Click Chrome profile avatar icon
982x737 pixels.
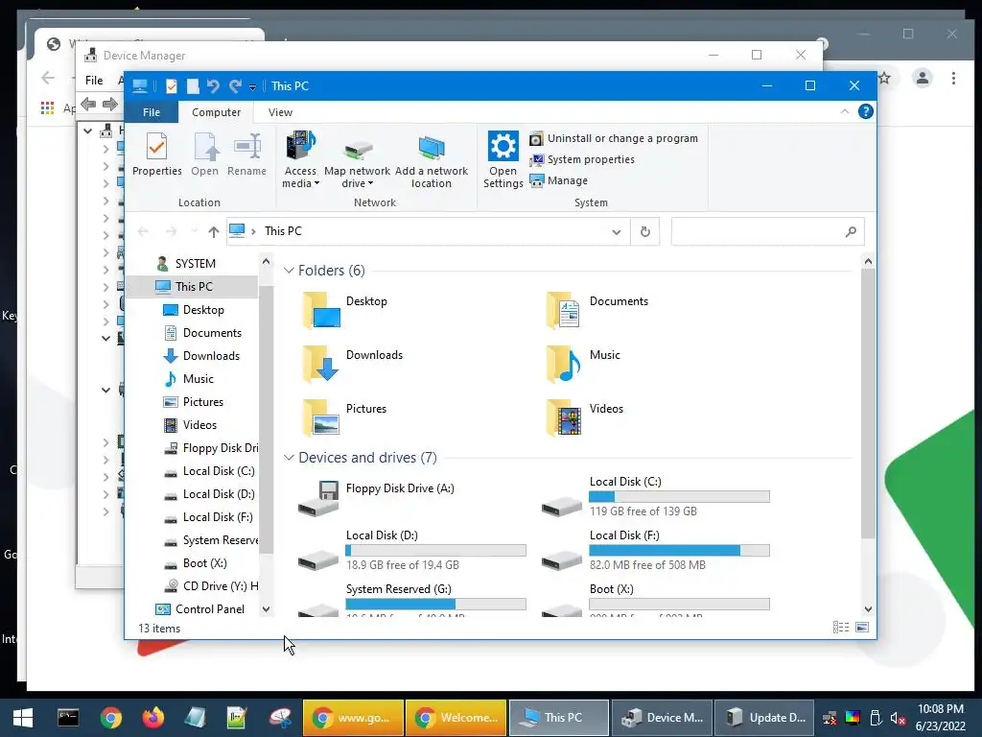(x=922, y=79)
